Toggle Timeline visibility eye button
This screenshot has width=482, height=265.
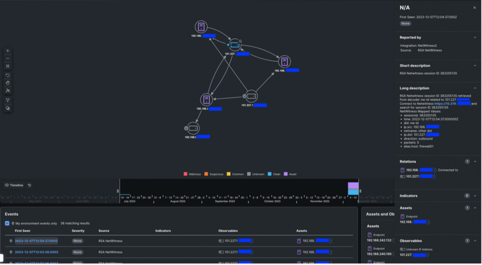[x=14, y=185]
